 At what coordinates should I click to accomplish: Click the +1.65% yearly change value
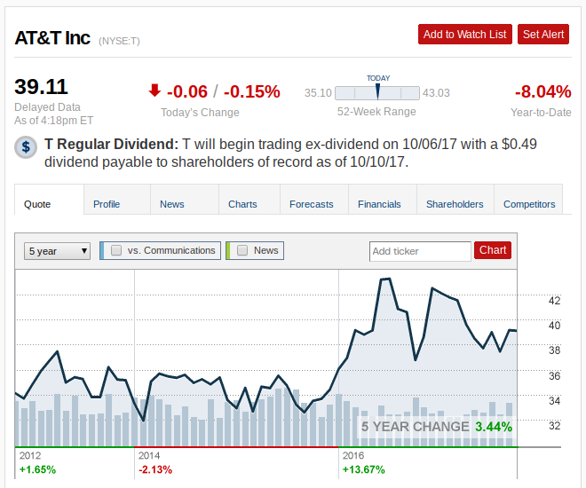point(37,469)
